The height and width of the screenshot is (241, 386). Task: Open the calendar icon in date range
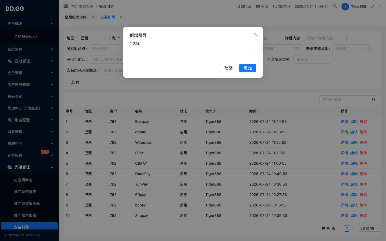tap(297, 49)
